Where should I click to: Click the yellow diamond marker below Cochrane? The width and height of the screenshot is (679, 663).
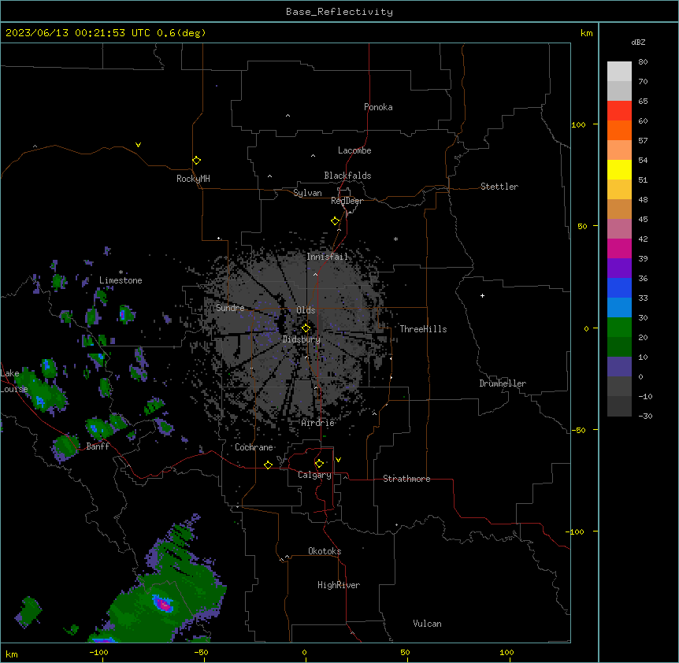point(268,465)
